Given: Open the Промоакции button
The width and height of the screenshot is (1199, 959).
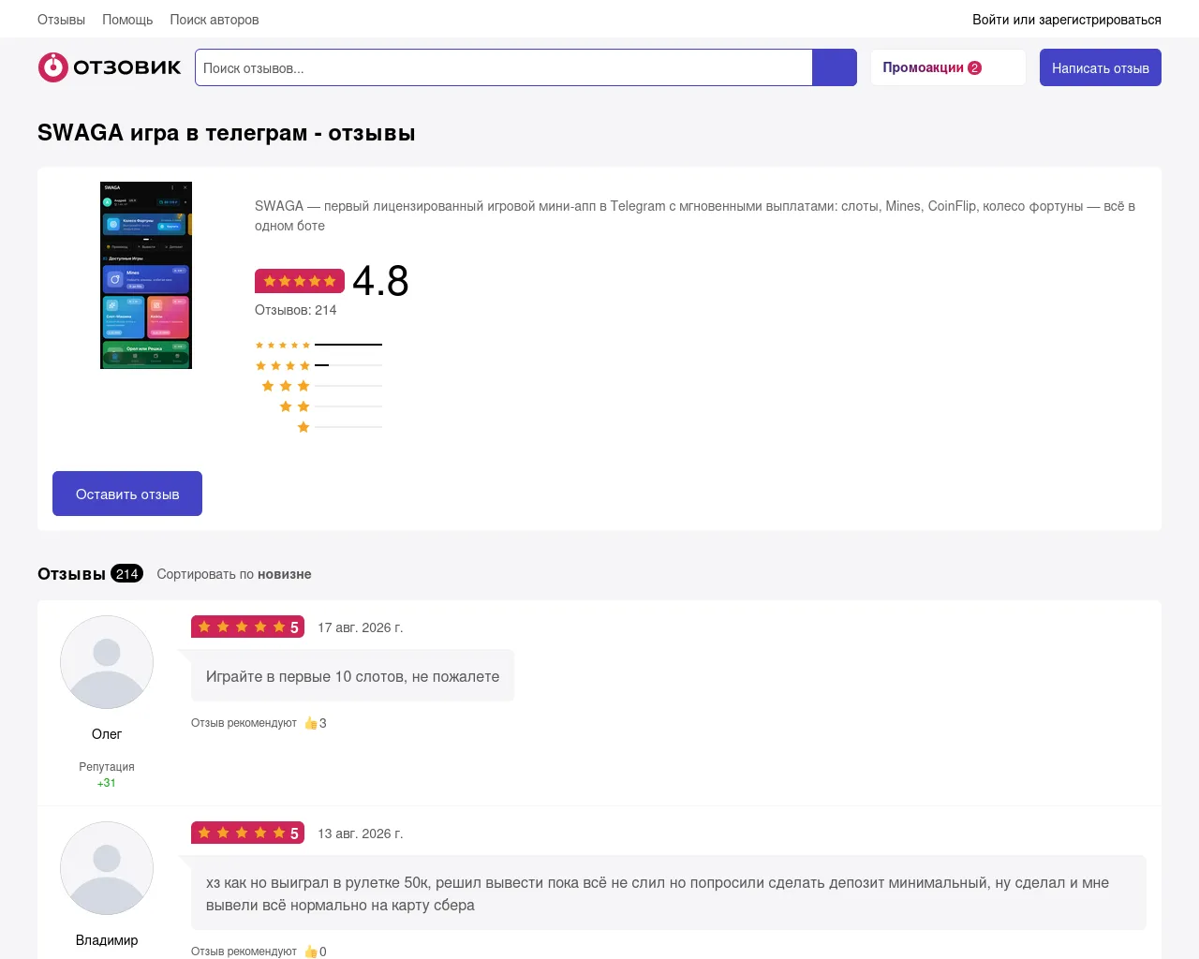Looking at the screenshot, I should coord(948,67).
